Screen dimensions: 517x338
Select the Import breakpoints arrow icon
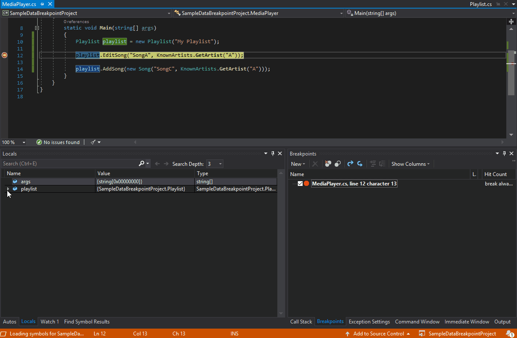click(x=360, y=164)
